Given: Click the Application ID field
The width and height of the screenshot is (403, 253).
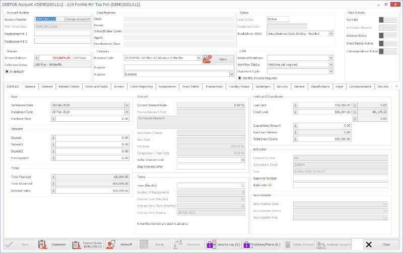Looking at the screenshot, I should point(341,185).
